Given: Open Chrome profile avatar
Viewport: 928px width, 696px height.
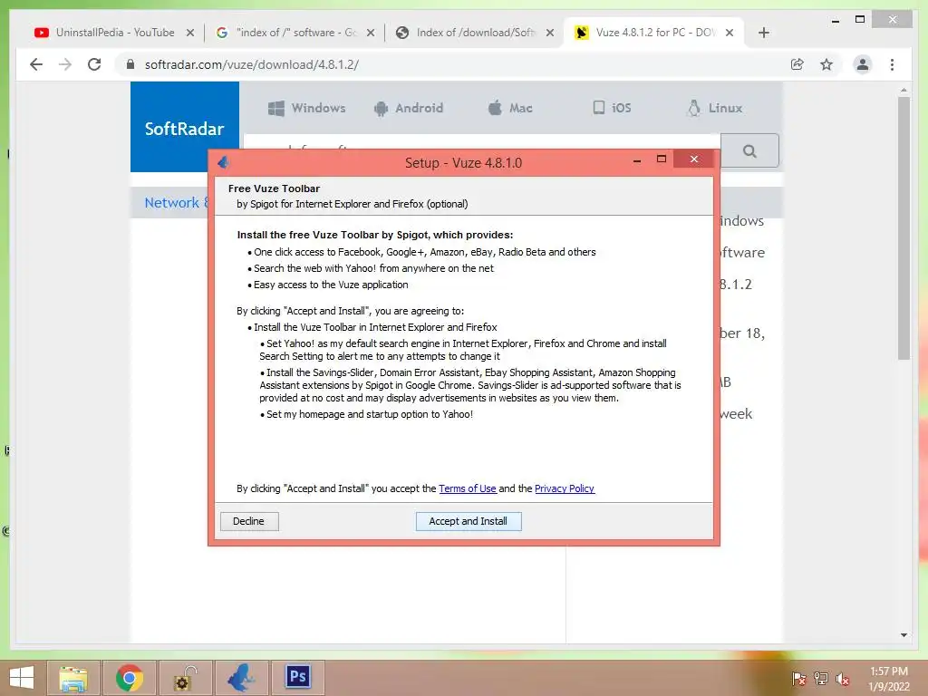Looking at the screenshot, I should click(863, 64).
